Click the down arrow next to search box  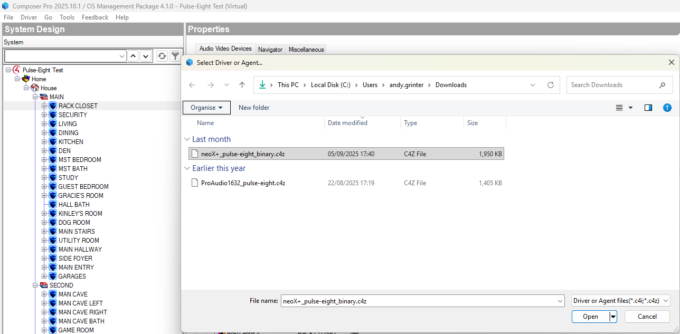click(x=146, y=56)
